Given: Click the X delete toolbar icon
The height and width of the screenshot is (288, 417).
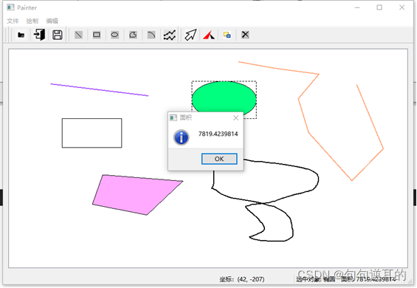Looking at the screenshot, I should point(245,35).
